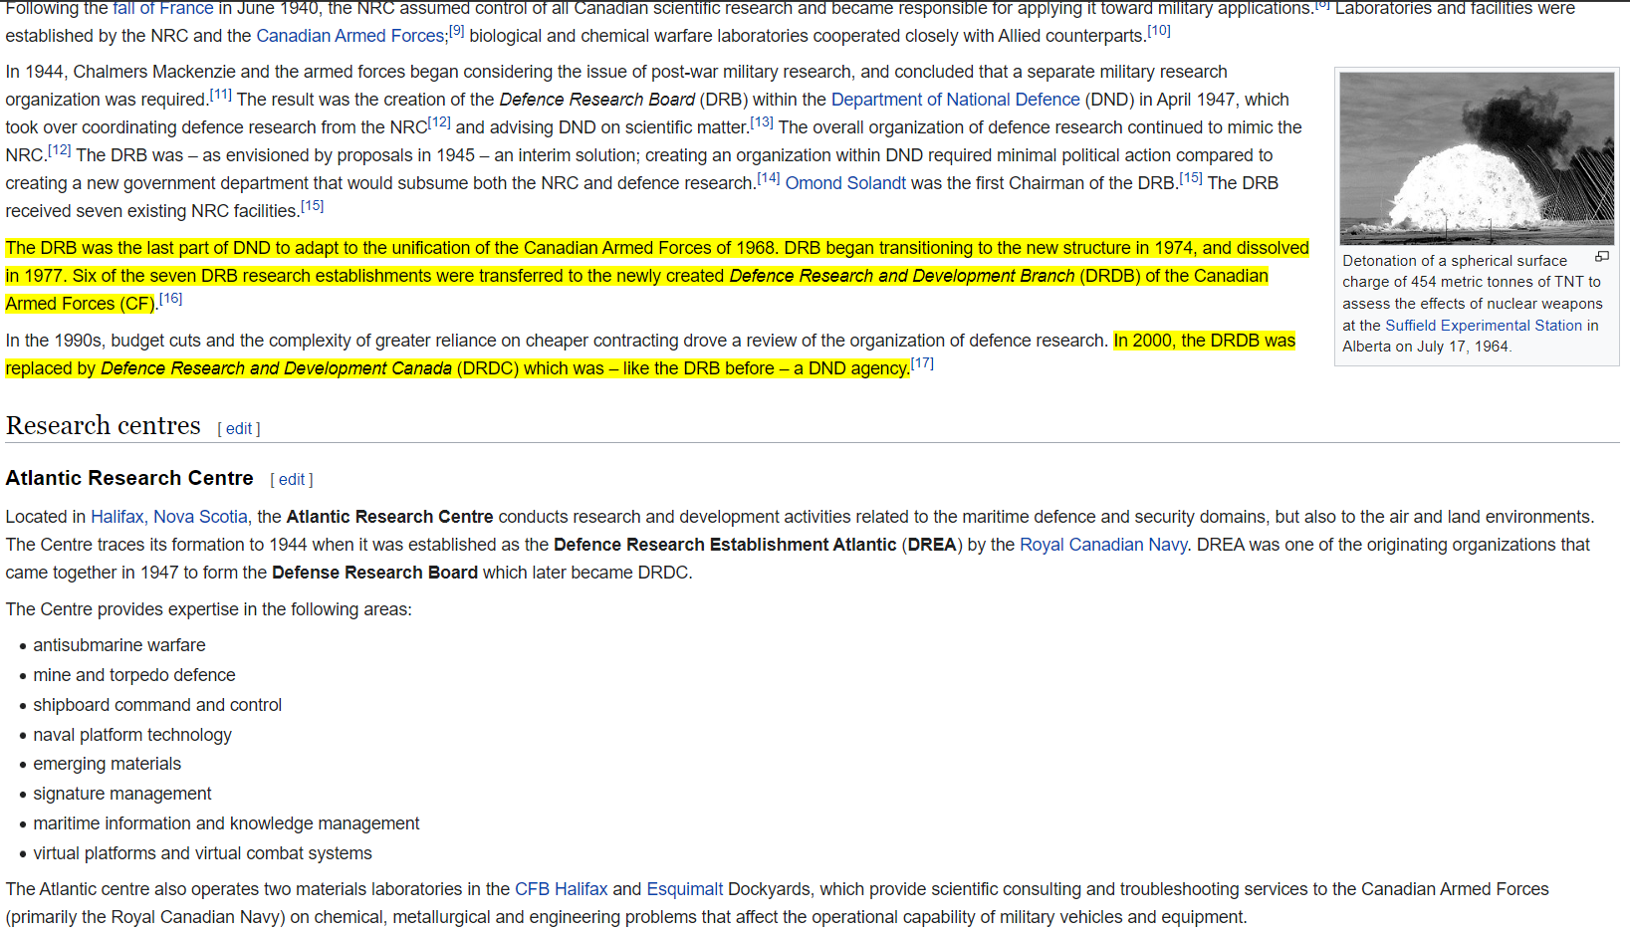Select the 'antisubmarine warfare' list item

119,645
